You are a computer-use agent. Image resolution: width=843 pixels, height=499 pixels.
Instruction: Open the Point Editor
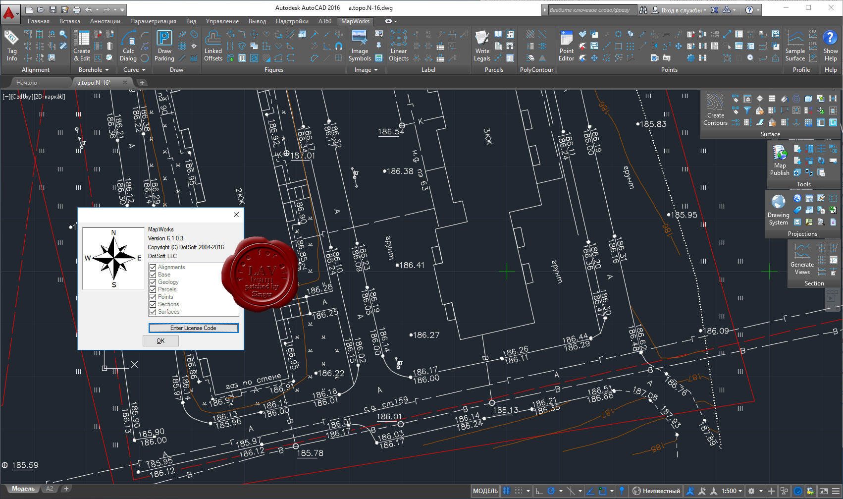[566, 46]
